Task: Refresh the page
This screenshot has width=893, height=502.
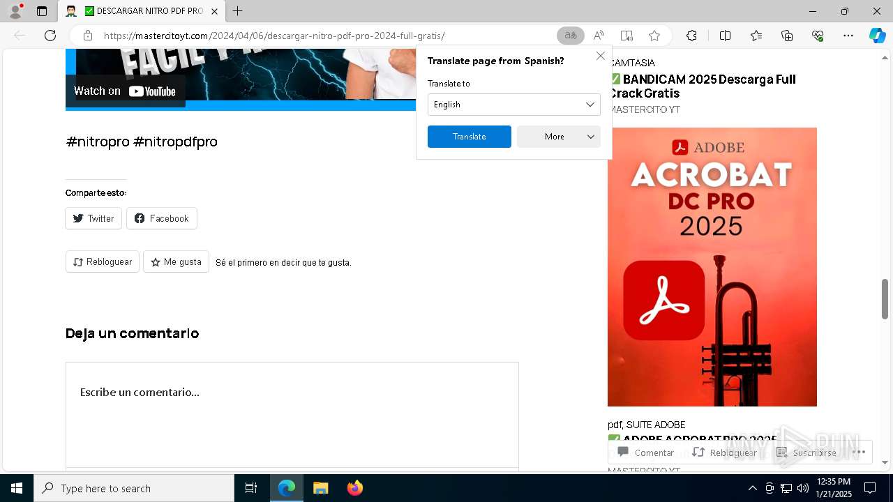Action: pos(50,36)
